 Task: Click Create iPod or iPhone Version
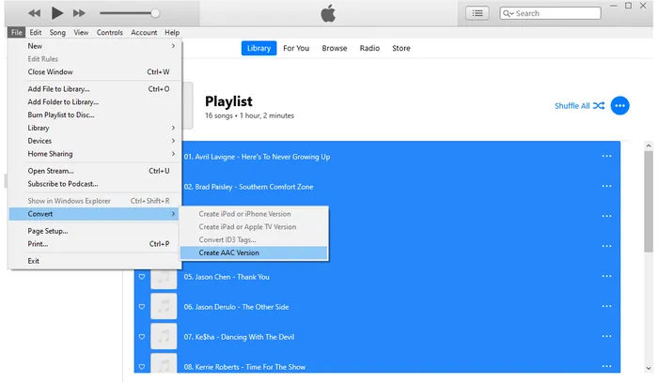point(254,214)
